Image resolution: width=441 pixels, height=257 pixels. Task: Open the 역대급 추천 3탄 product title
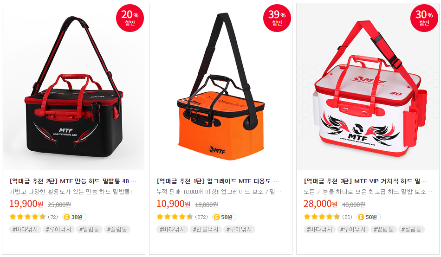tap(365, 181)
